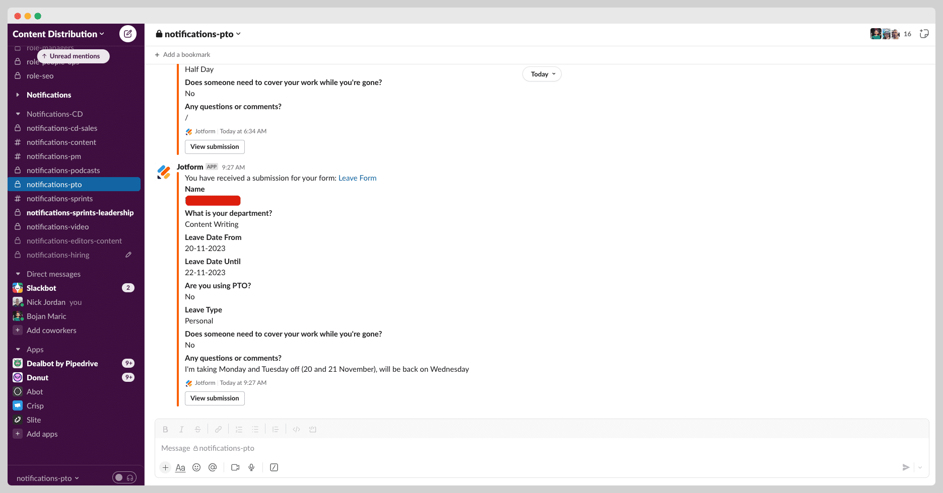Open the Content Distribution workspace menu
The image size is (943, 493).
(x=58, y=34)
